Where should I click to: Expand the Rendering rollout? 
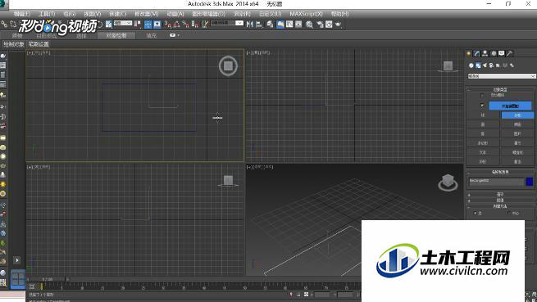click(x=500, y=194)
